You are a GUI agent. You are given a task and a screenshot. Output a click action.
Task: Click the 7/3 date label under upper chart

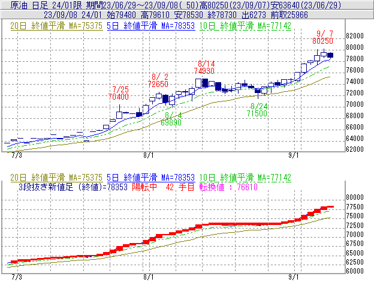click(17, 155)
